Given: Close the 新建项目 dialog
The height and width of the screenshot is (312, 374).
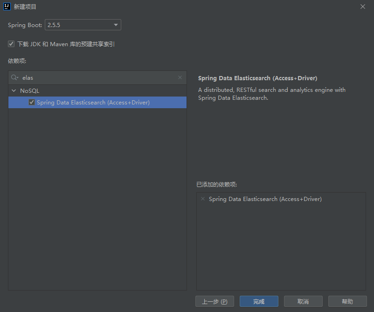Looking at the screenshot, I should (x=362, y=7).
